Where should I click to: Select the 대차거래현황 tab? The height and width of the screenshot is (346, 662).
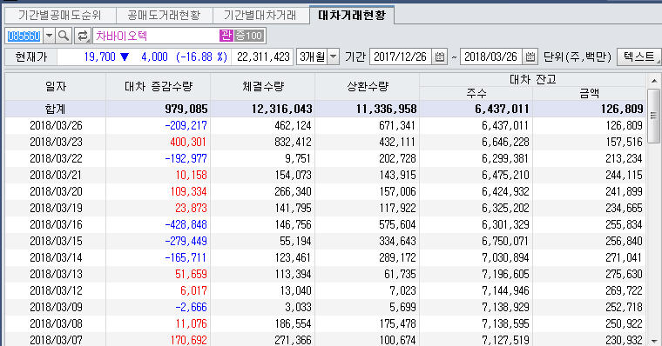point(352,15)
